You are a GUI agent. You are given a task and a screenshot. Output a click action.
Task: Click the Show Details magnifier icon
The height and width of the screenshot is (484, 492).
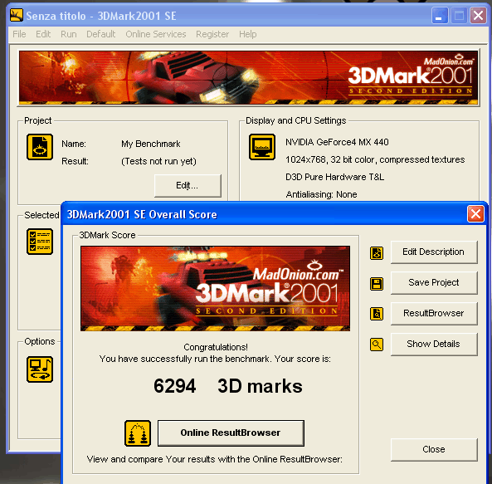tap(377, 345)
